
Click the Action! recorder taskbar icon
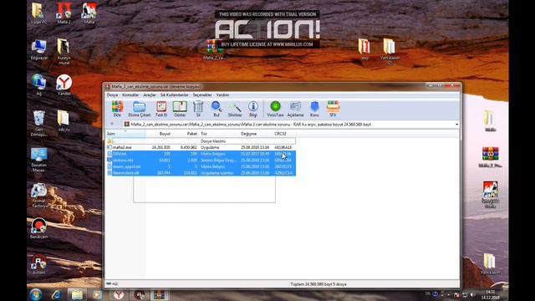tap(140, 294)
